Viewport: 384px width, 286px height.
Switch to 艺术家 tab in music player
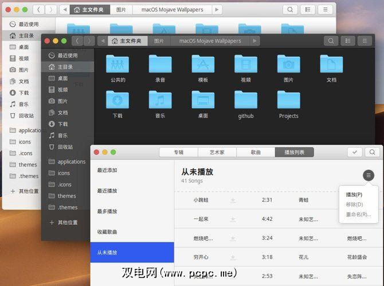[x=217, y=152]
